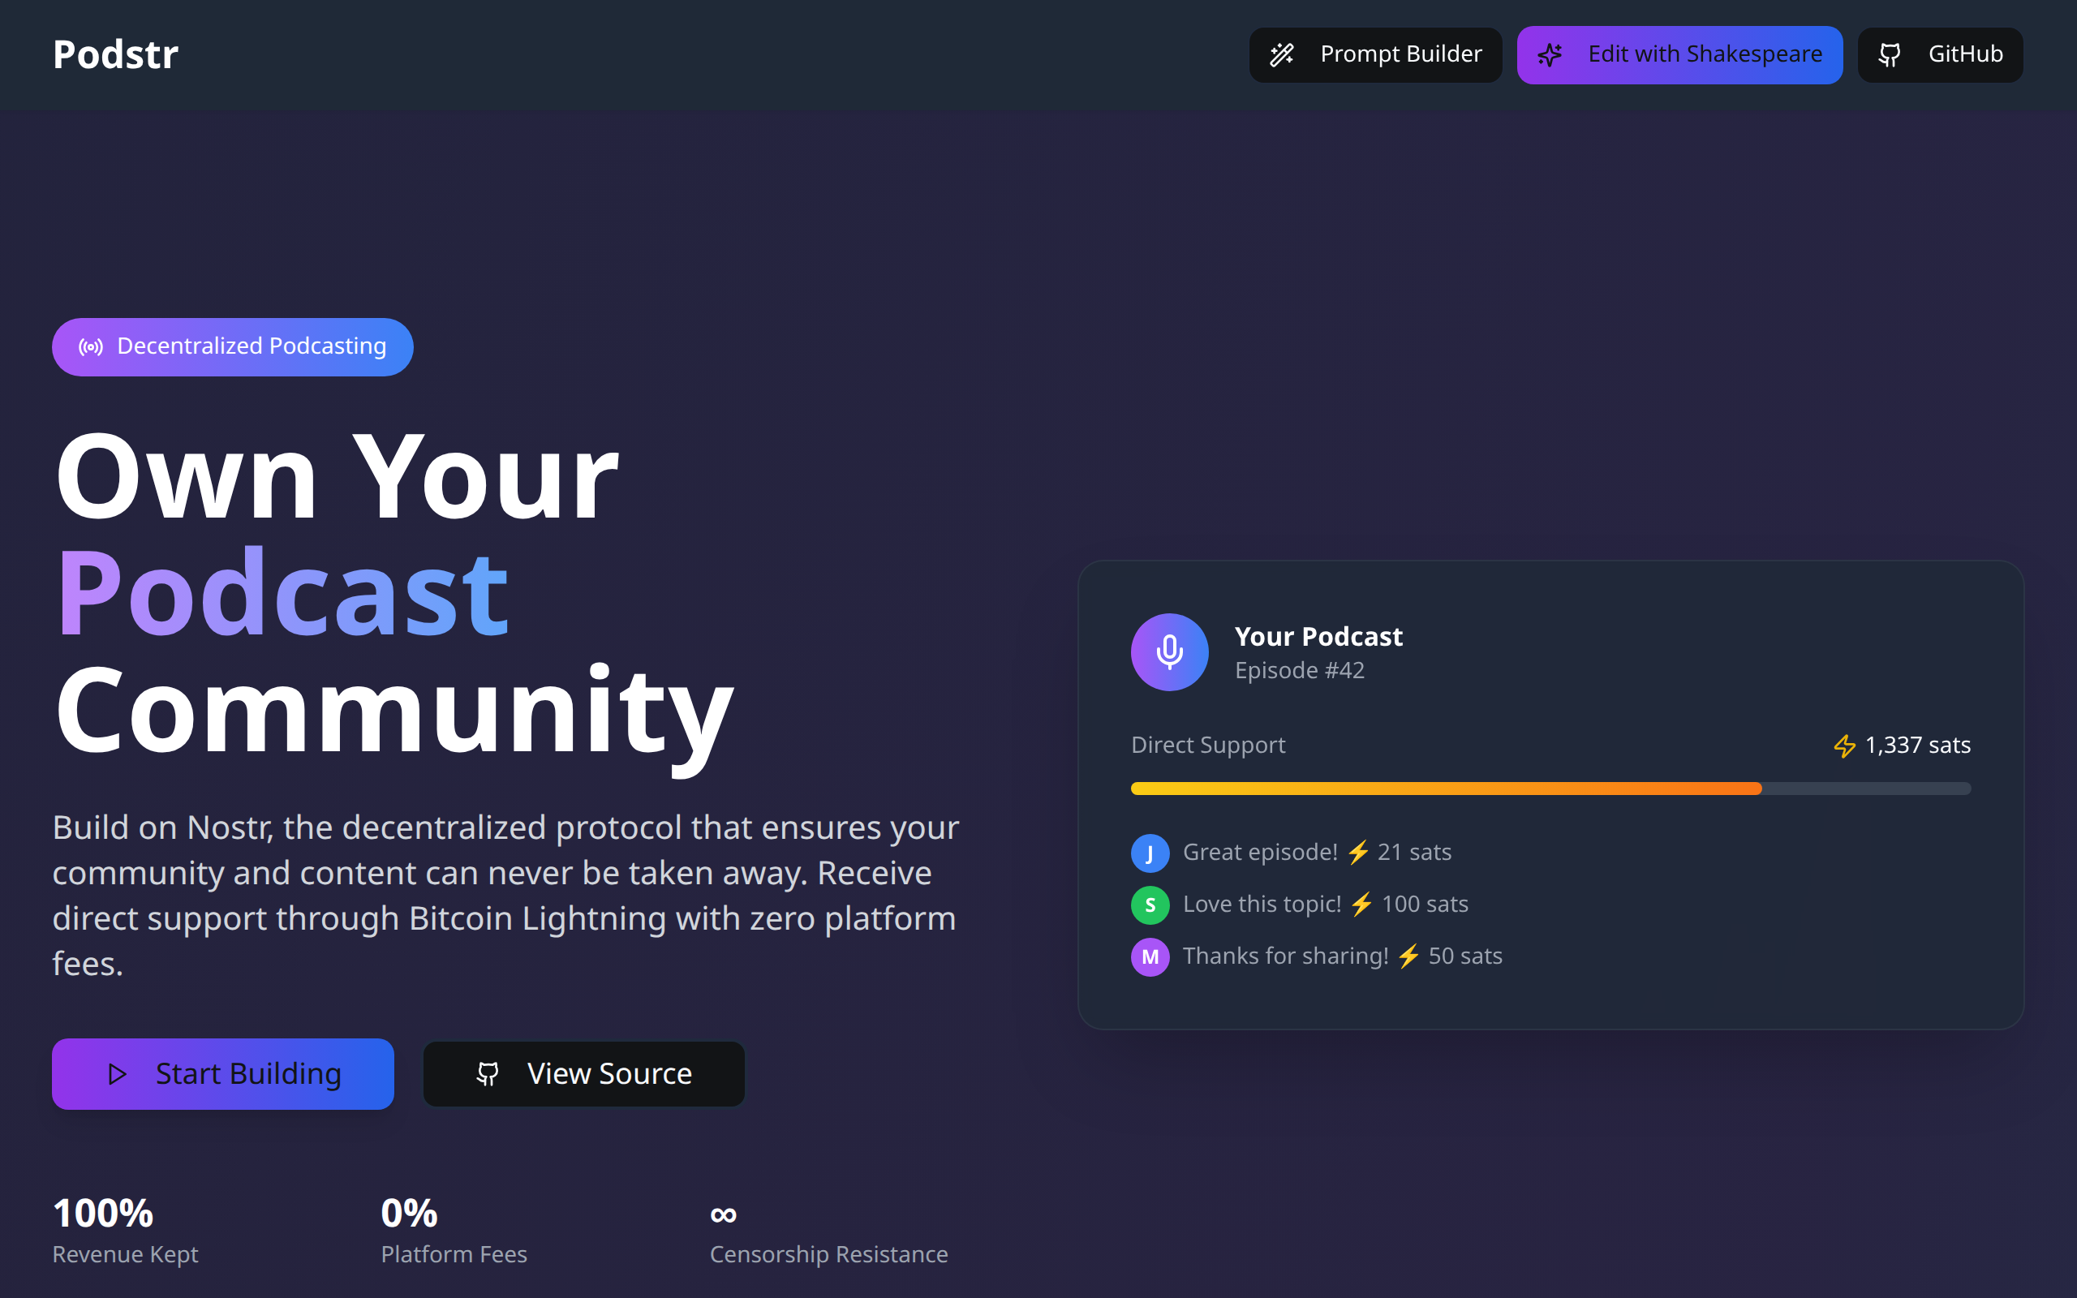Click the Great episode! 21 sats comment
Image resolution: width=2077 pixels, height=1298 pixels.
[1317, 853]
